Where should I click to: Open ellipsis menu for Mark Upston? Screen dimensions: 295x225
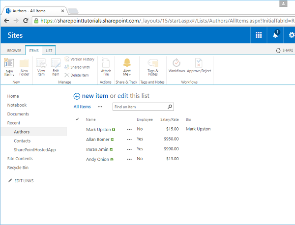click(129, 129)
